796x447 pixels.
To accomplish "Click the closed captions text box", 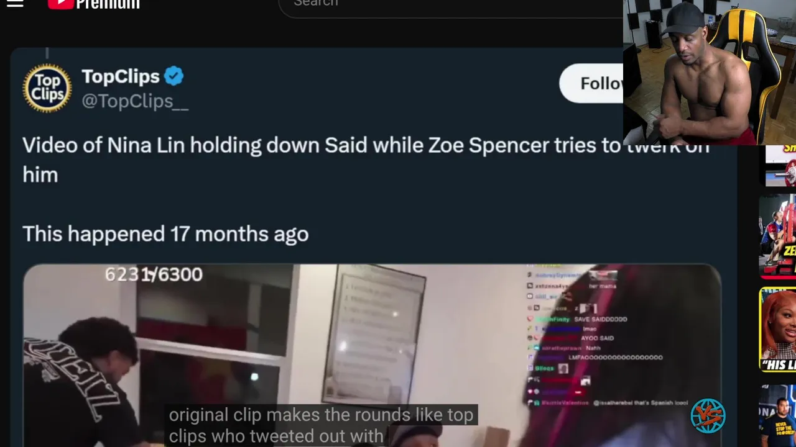I will click(322, 425).
